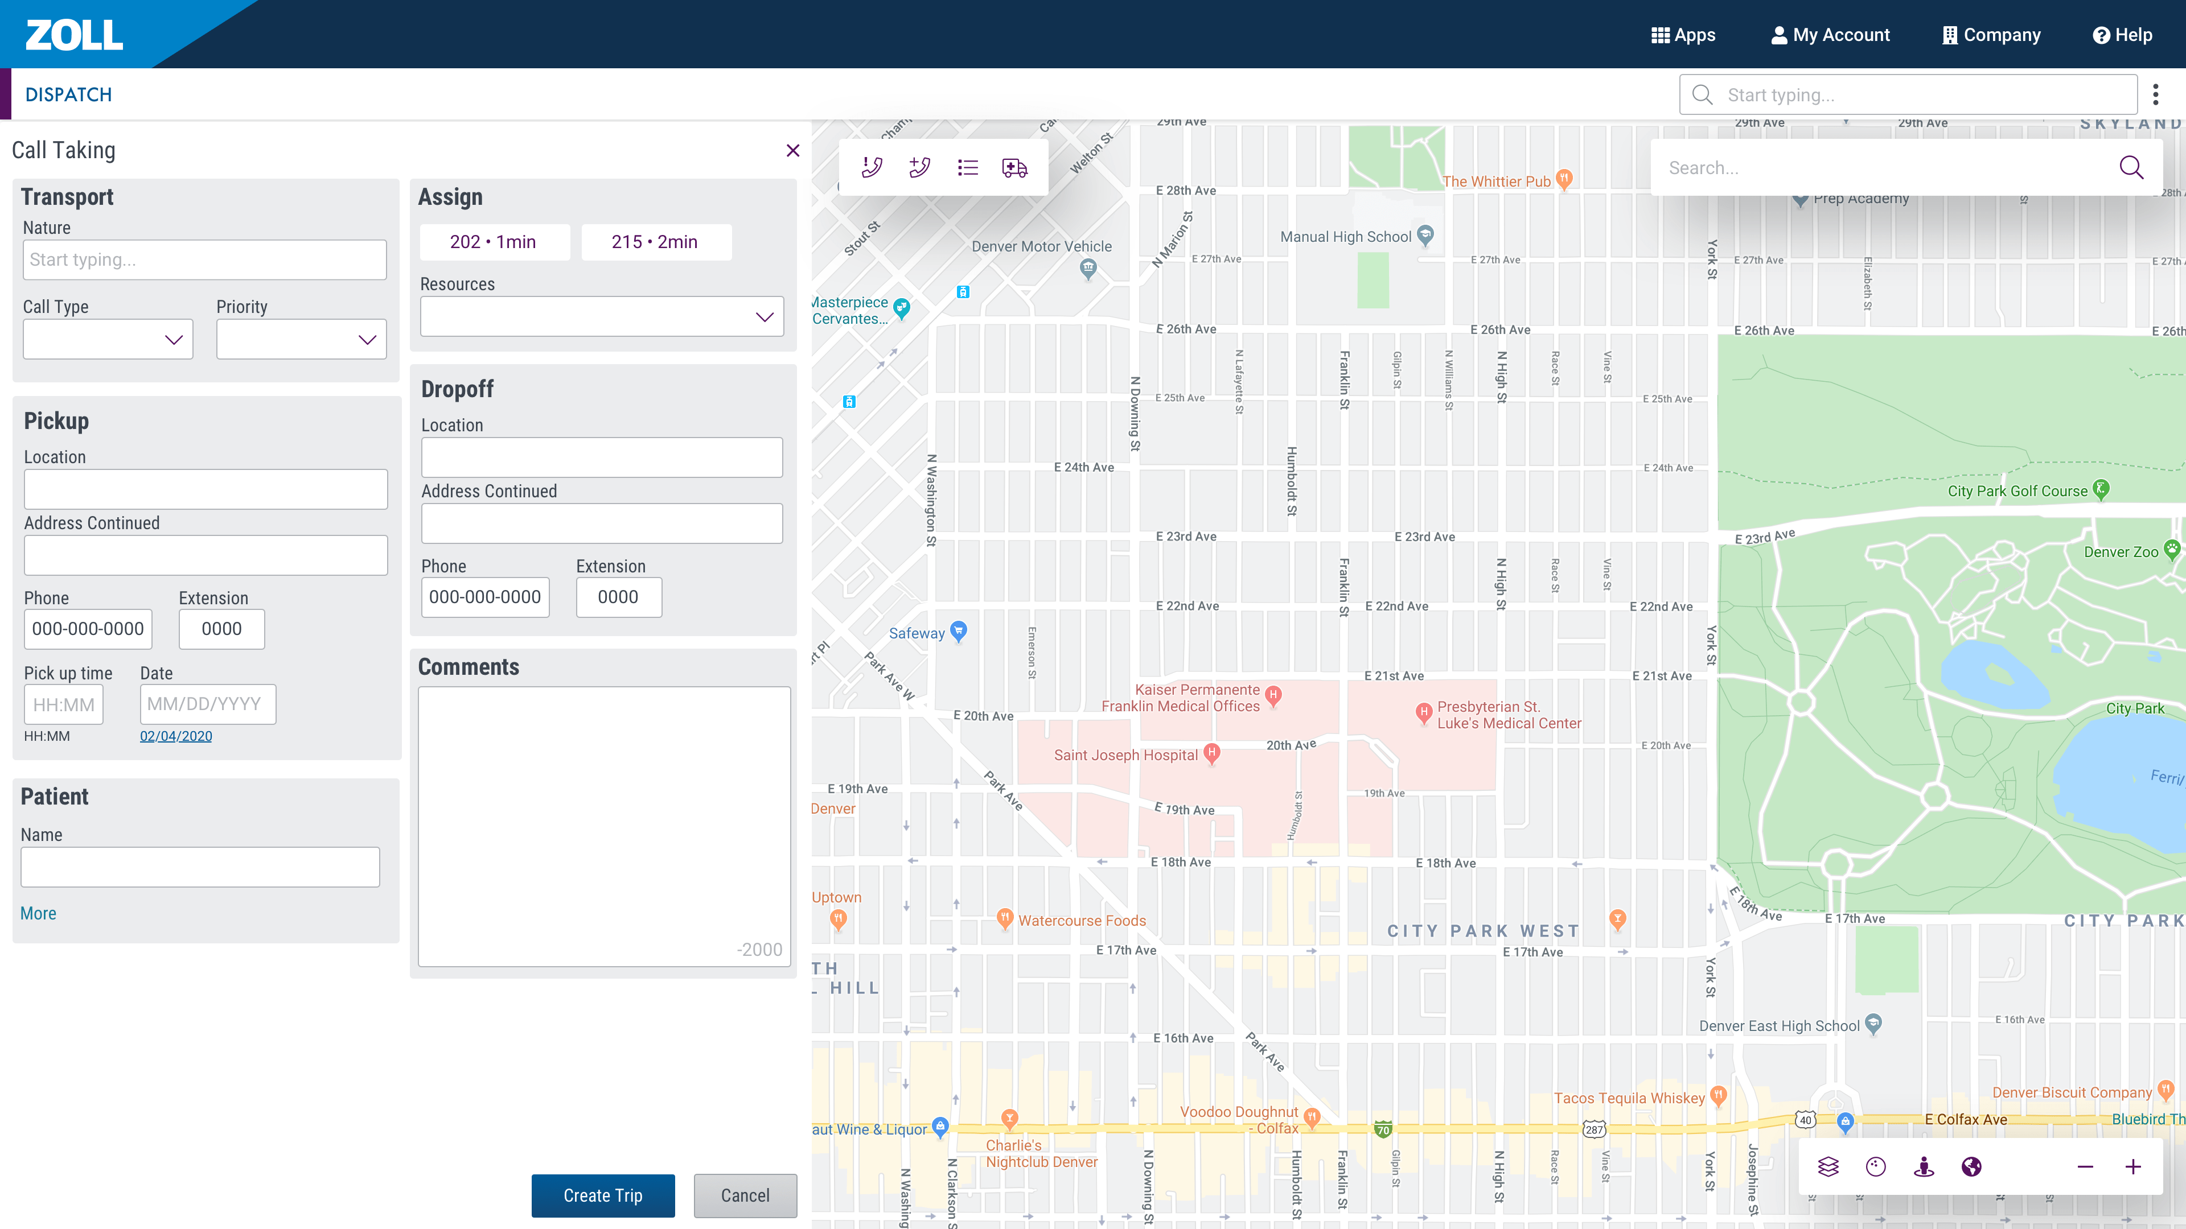Click the Cancel button
Screen dimensions: 2186x1229
click(745, 1195)
